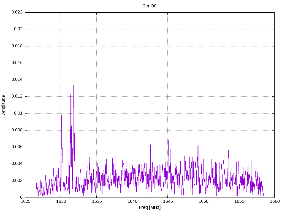Viewport: 282px width, 211px height.
Task: Select the 1625 x-axis tick label
Action: 25,201
